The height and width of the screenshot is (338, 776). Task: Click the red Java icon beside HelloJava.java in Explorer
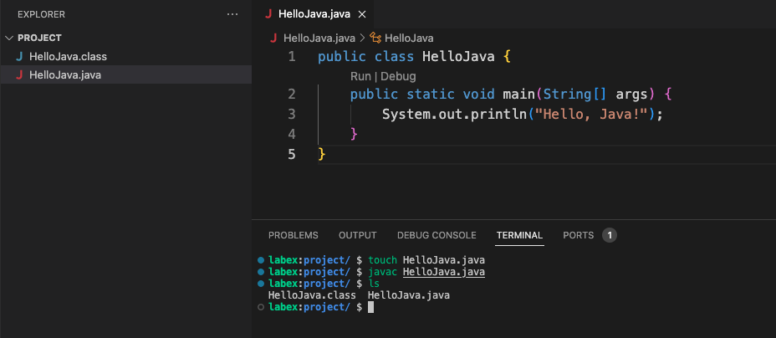tap(19, 74)
